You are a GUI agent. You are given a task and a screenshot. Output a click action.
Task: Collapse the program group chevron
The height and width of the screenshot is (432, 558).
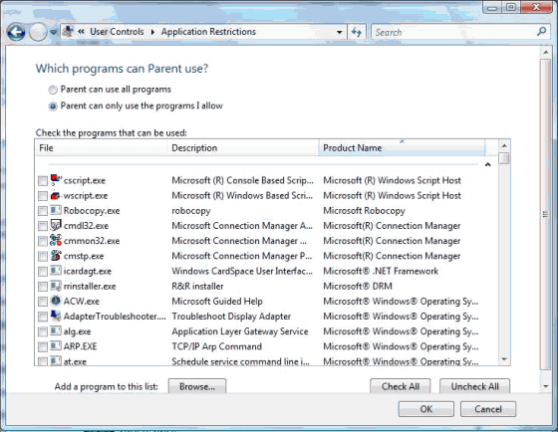(x=488, y=164)
